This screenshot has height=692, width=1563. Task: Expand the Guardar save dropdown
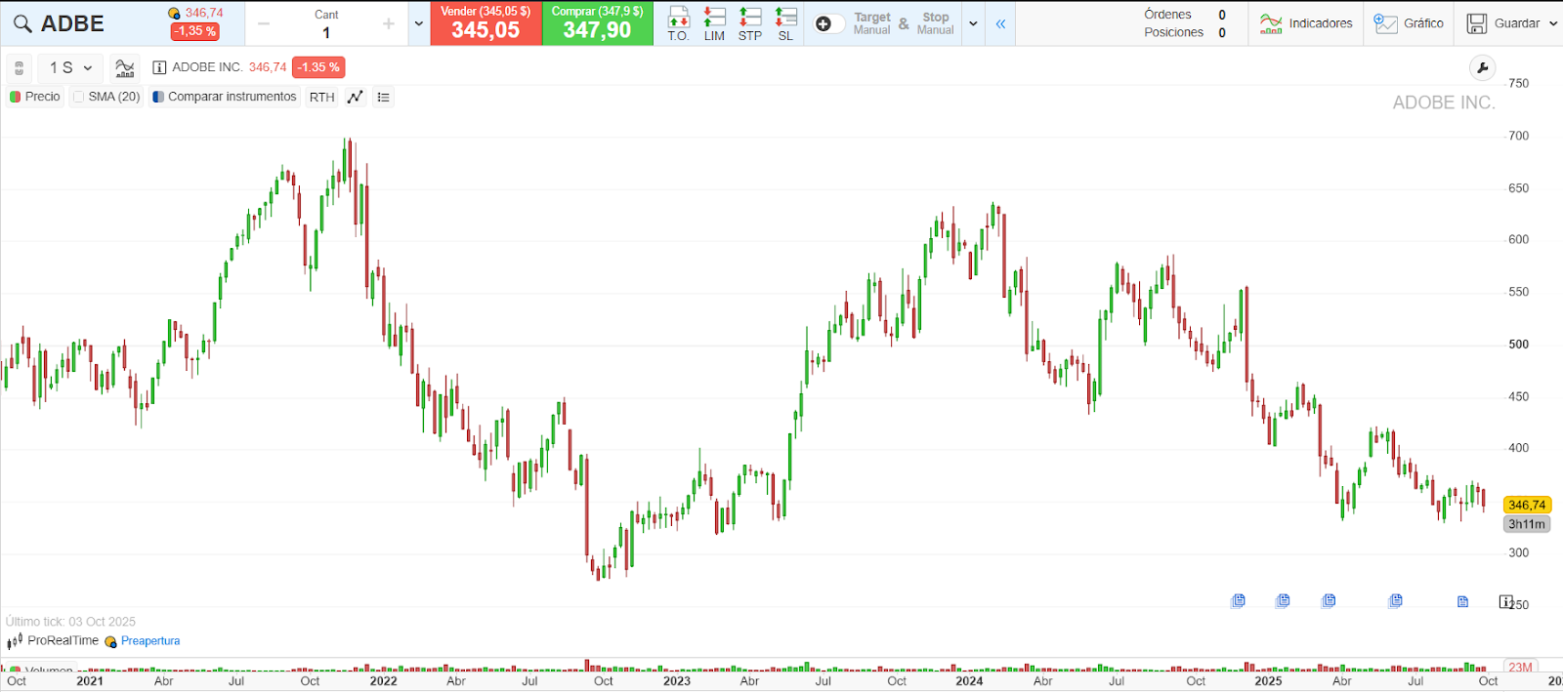click(1553, 23)
